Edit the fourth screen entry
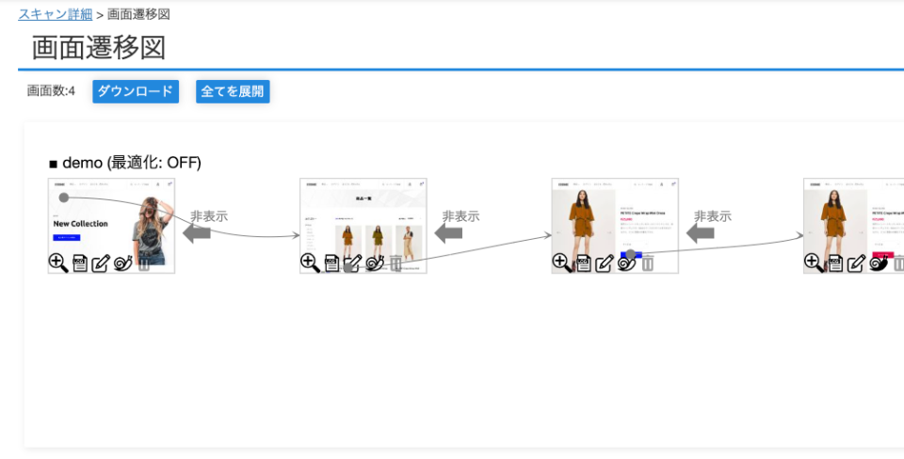Image resolution: width=904 pixels, height=459 pixels. 856,263
